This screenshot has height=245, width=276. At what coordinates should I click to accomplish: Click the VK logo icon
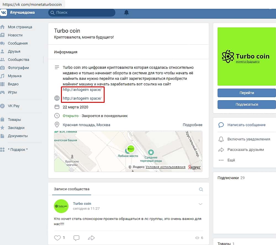pos(4,12)
